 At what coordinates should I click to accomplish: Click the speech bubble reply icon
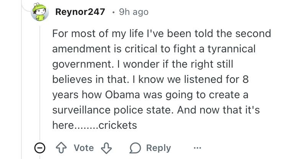[135, 148]
